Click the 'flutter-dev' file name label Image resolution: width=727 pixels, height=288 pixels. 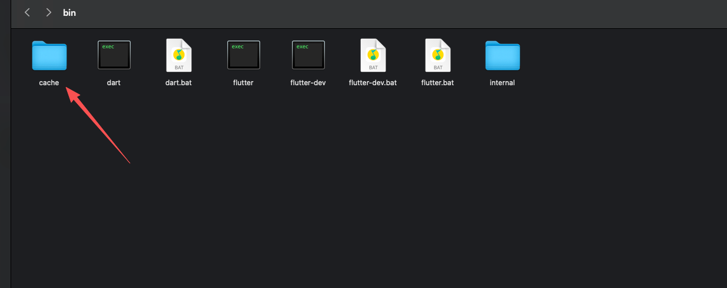point(308,83)
